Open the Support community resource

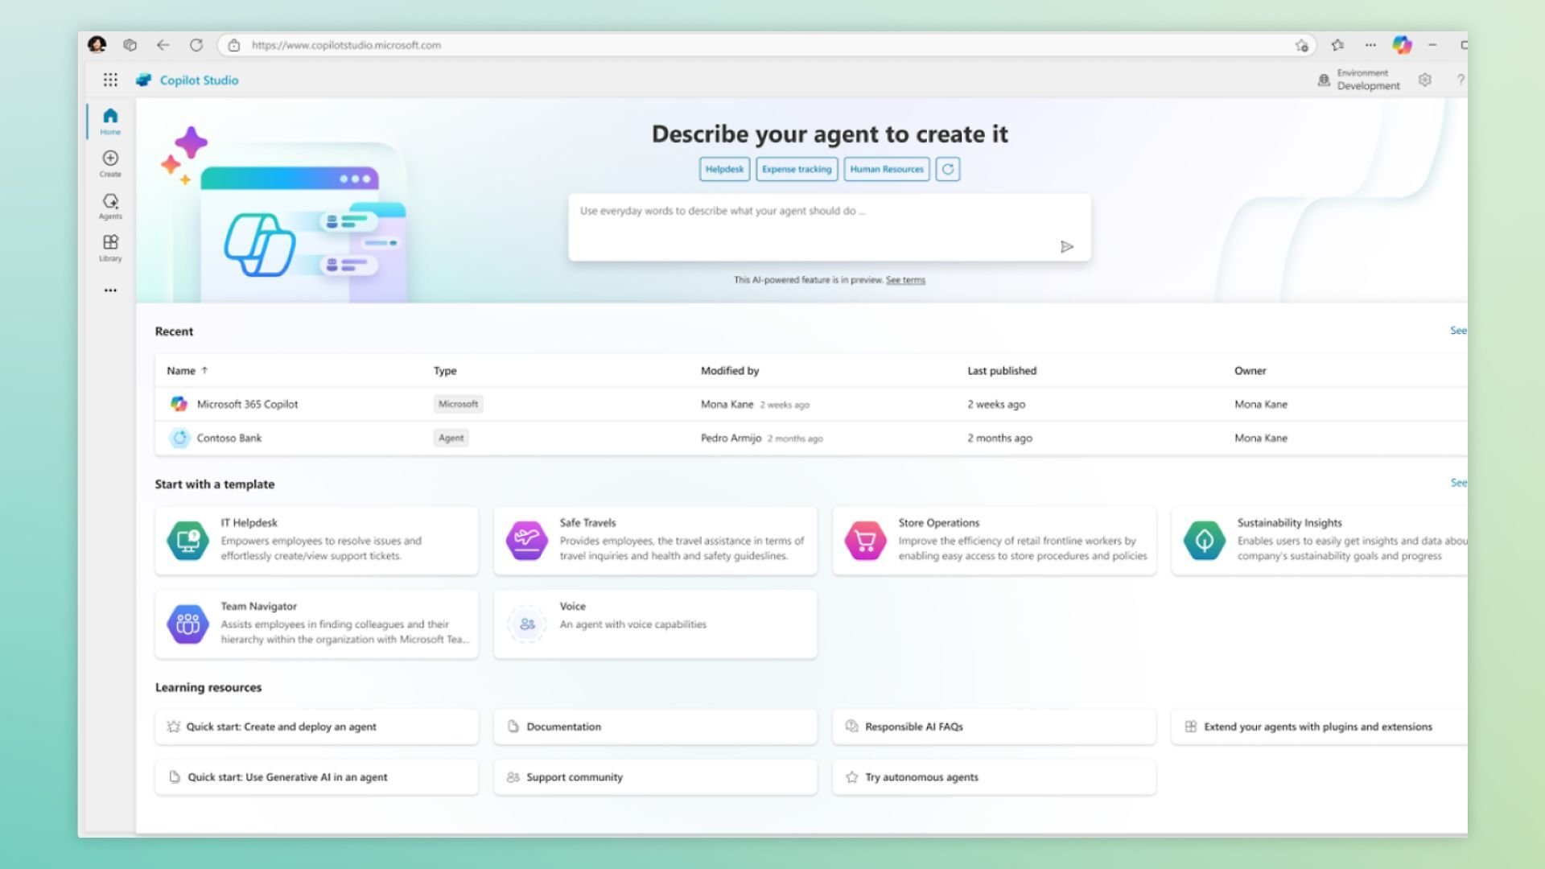(656, 777)
